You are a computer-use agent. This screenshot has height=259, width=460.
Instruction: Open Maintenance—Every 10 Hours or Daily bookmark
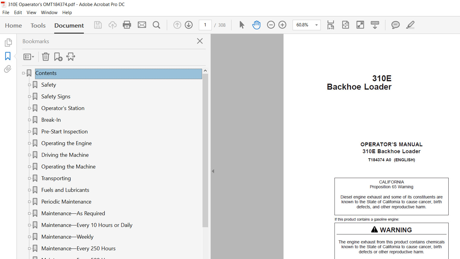pos(87,225)
